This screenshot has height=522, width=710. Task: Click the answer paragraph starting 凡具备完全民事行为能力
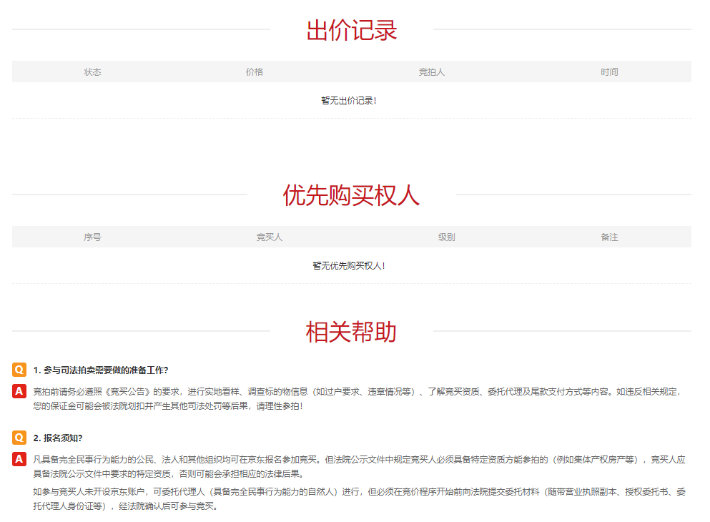pyautogui.click(x=359, y=467)
